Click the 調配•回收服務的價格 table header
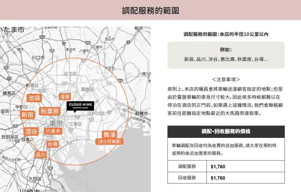 (x=226, y=132)
